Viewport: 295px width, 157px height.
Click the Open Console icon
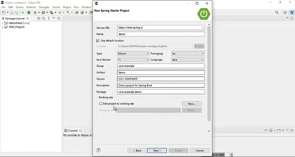tap(279, 130)
